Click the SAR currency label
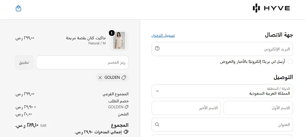 pyautogui.click(x=43, y=126)
